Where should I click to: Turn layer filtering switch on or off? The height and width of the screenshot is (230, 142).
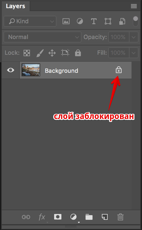pyautogui.click(x=136, y=21)
